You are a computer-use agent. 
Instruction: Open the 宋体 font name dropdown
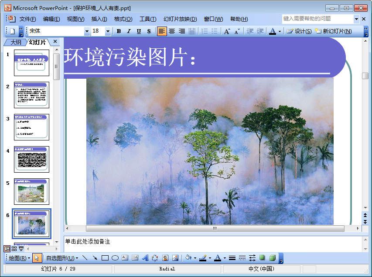87,31
